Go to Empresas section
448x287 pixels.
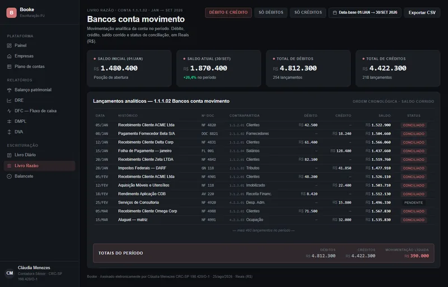[39, 56]
